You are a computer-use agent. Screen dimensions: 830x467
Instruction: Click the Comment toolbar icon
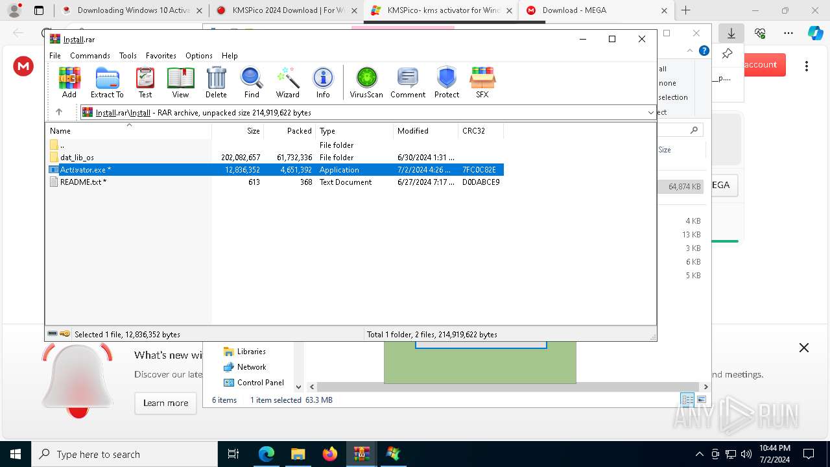[408, 82]
